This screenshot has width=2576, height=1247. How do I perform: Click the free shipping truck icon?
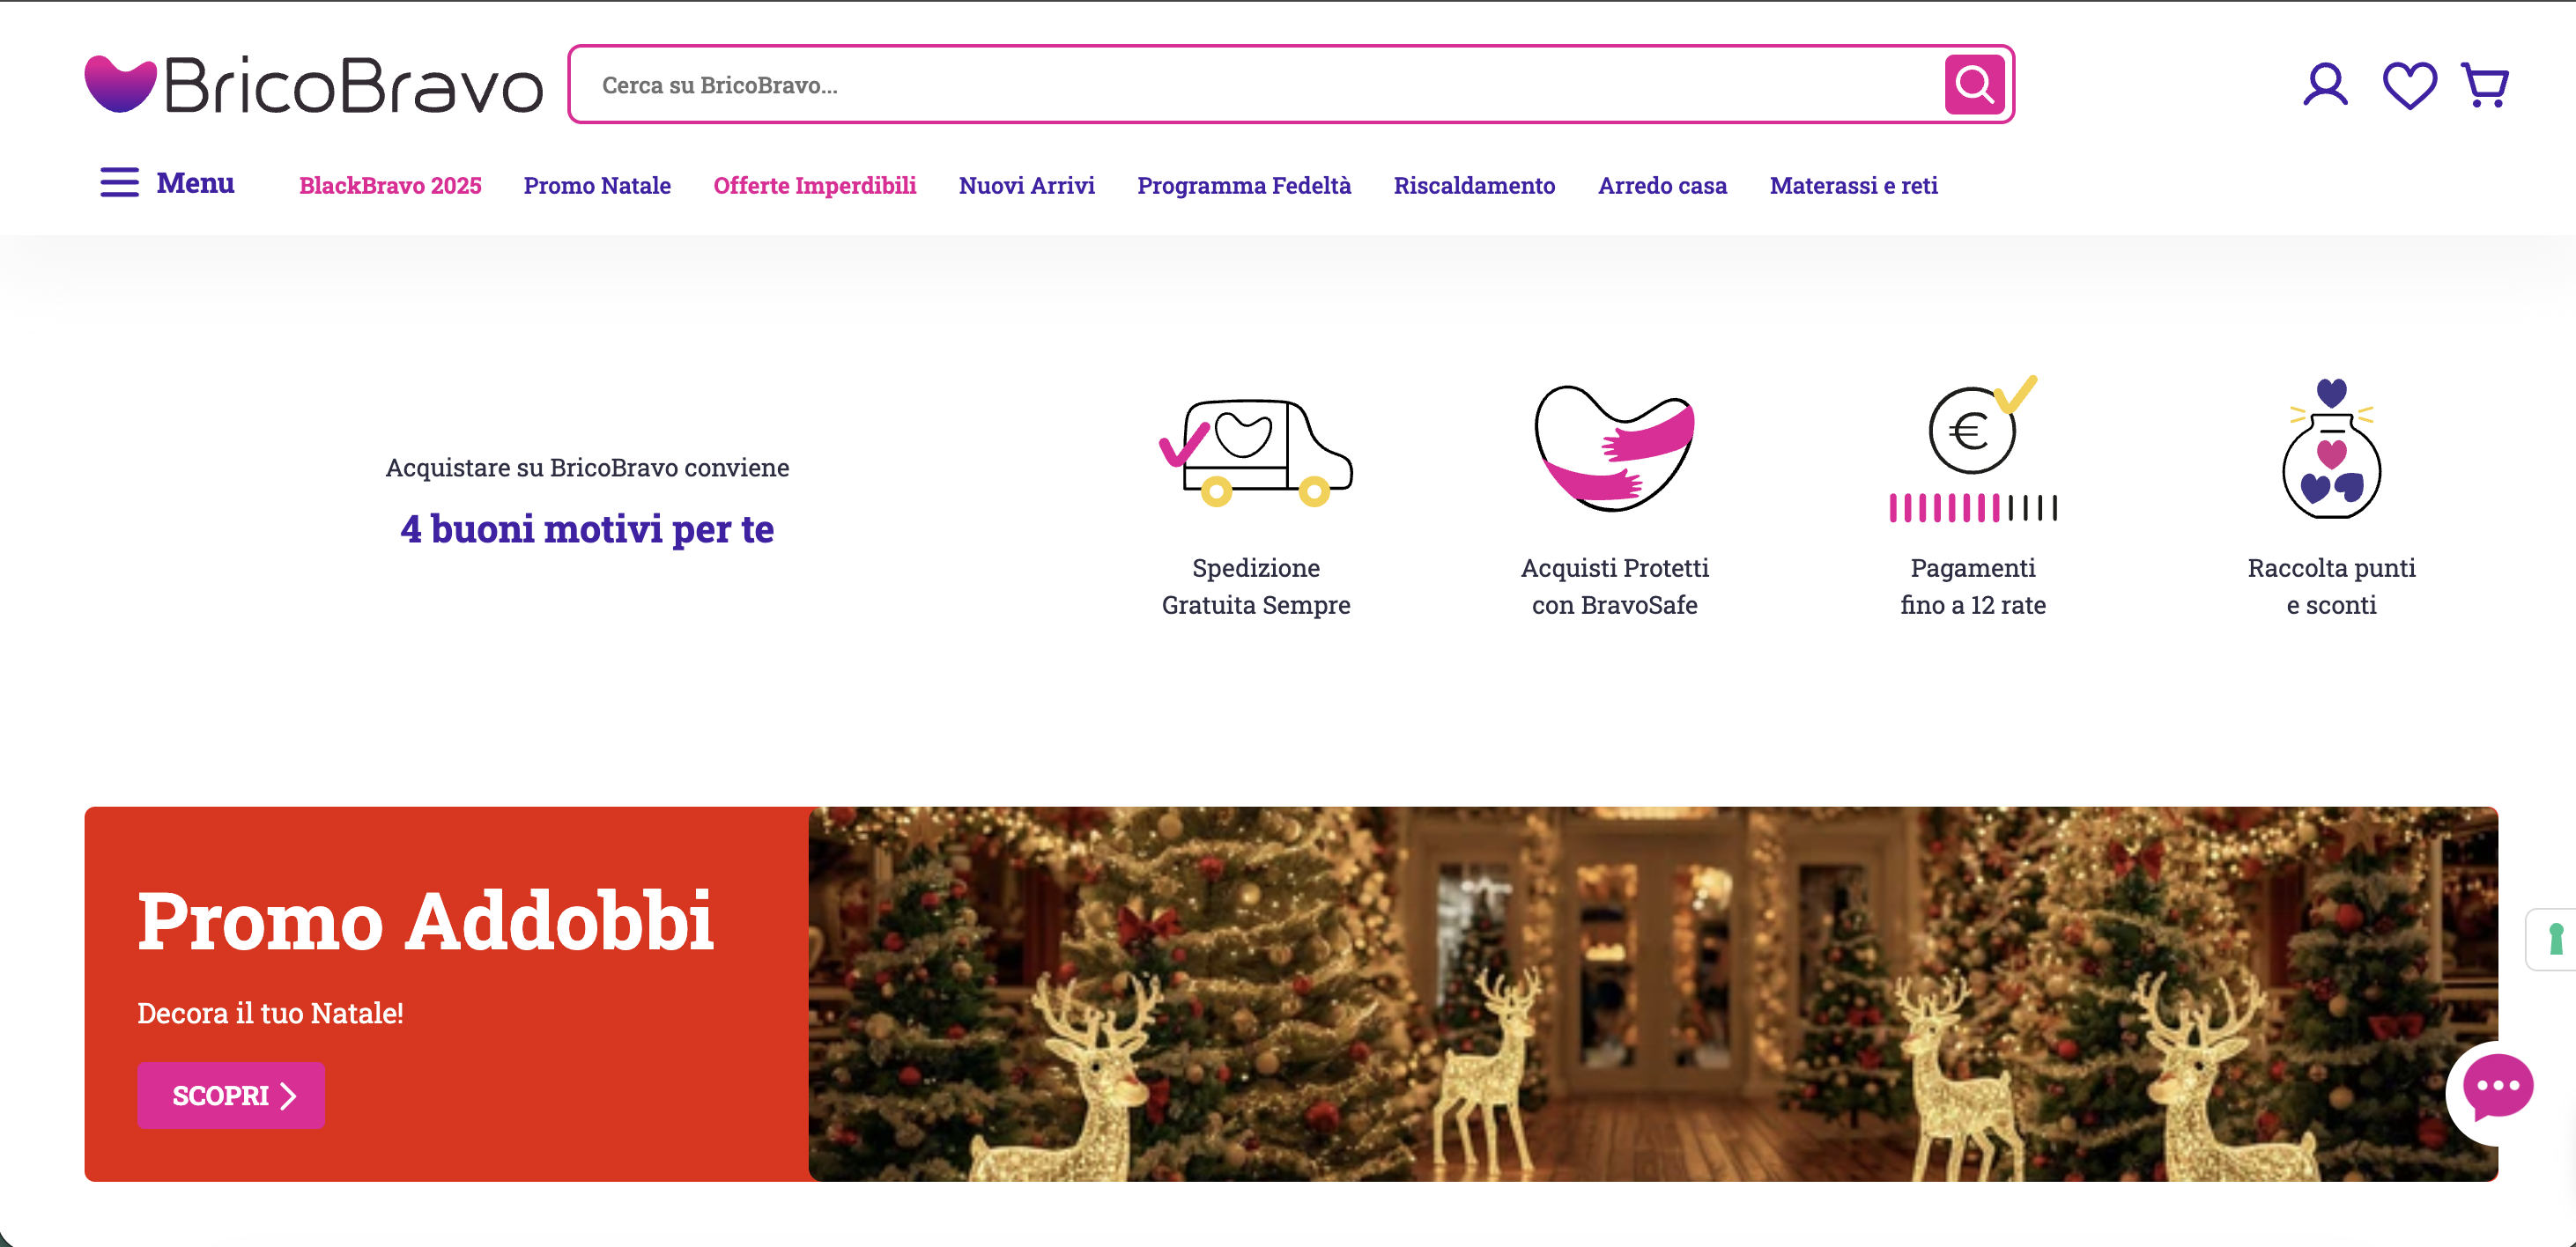[1256, 452]
